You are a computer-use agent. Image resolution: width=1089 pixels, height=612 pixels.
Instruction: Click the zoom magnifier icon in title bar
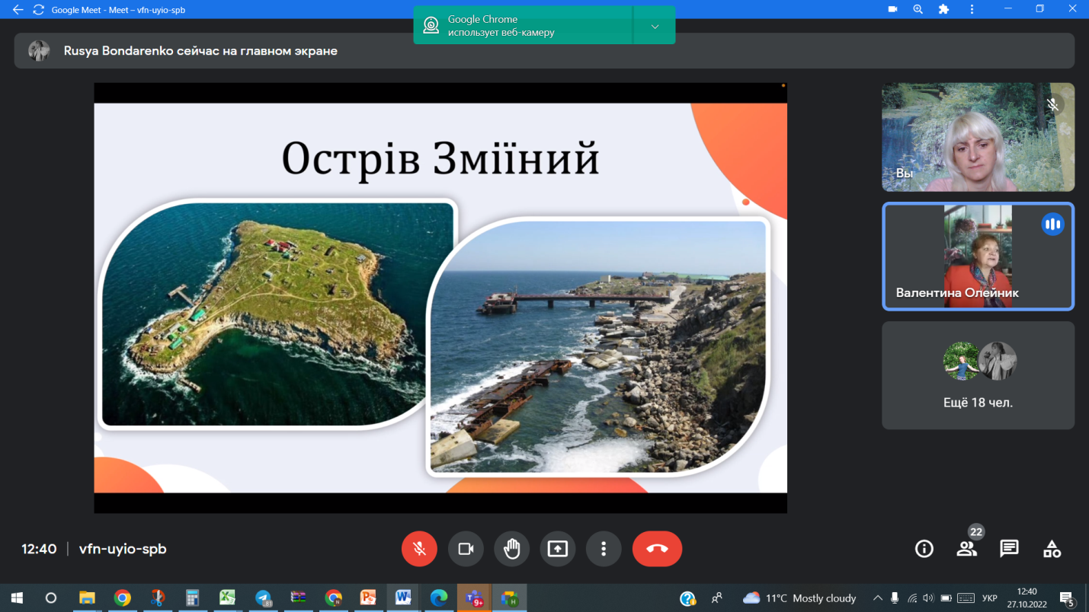click(x=918, y=10)
